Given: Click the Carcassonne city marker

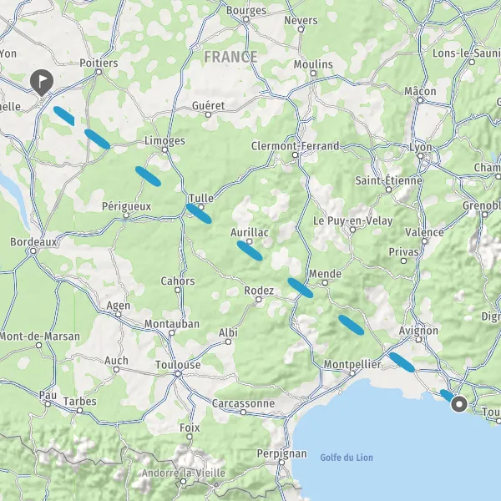Looking at the screenshot, I should click(x=243, y=412).
